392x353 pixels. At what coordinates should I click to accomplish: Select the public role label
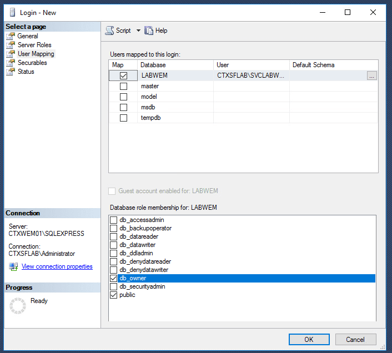(x=127, y=295)
